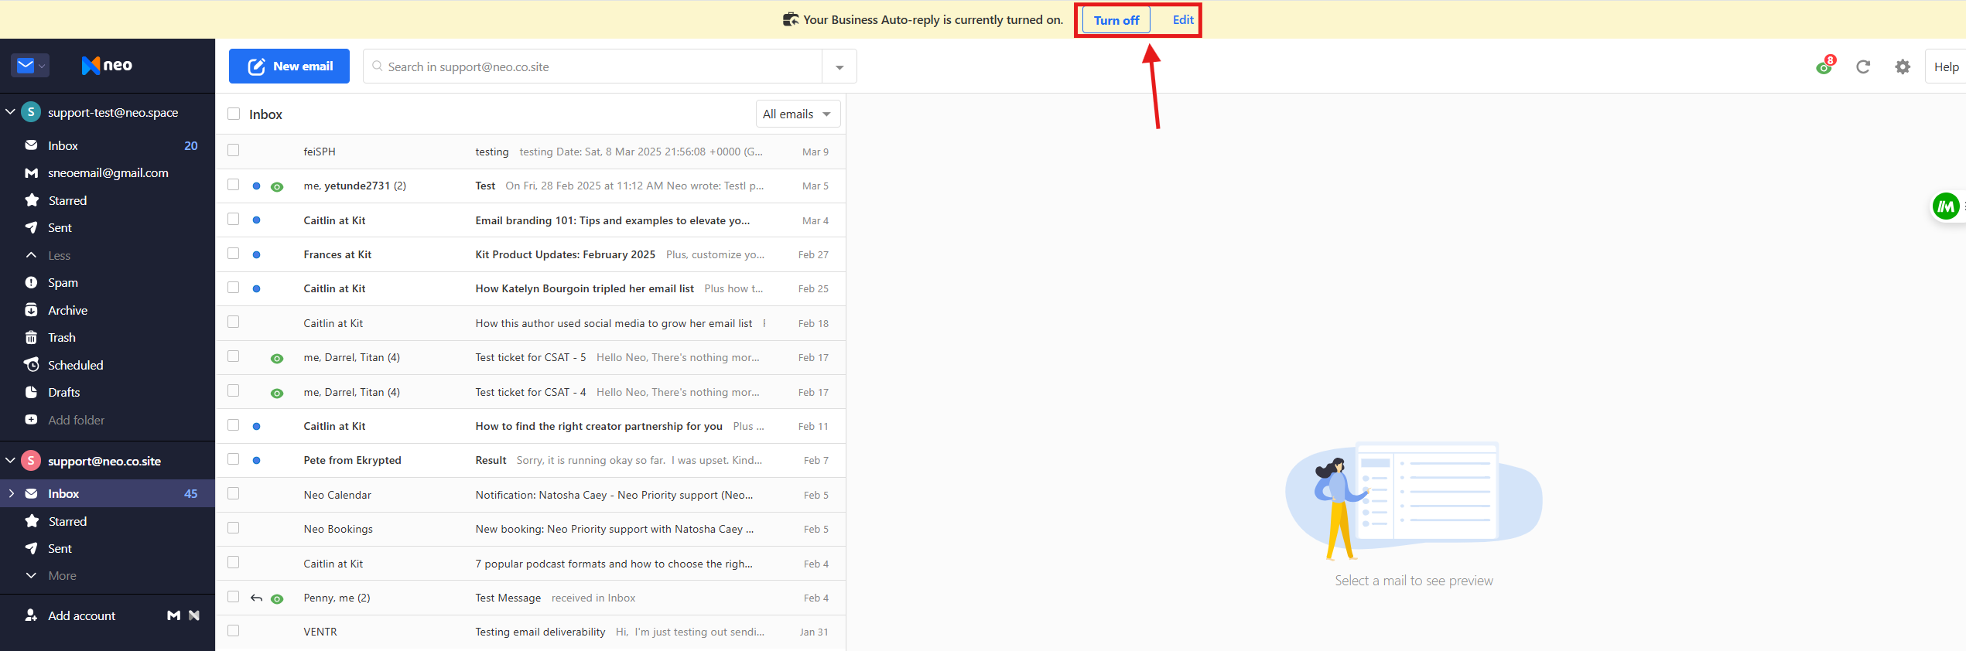This screenshot has width=1966, height=651.
Task: Collapse the support@neo.co.site account
Action: pyautogui.click(x=10, y=461)
